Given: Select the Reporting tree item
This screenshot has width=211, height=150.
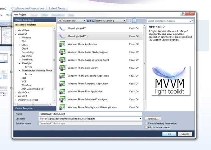Looking at the screenshot, I should tap(26, 56).
